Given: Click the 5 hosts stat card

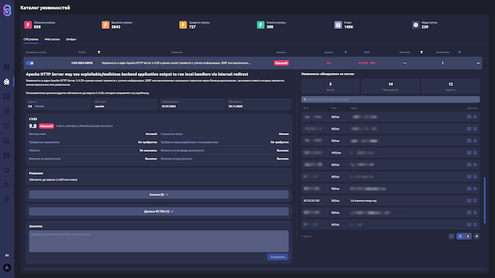Looking at the screenshot, I should (x=331, y=87).
